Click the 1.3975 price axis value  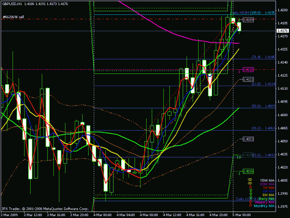pyautogui.click(x=283, y=207)
